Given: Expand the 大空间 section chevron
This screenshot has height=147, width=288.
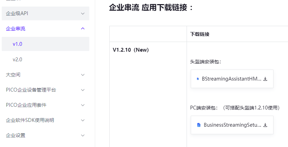Looking at the screenshot, I should click(x=83, y=75).
